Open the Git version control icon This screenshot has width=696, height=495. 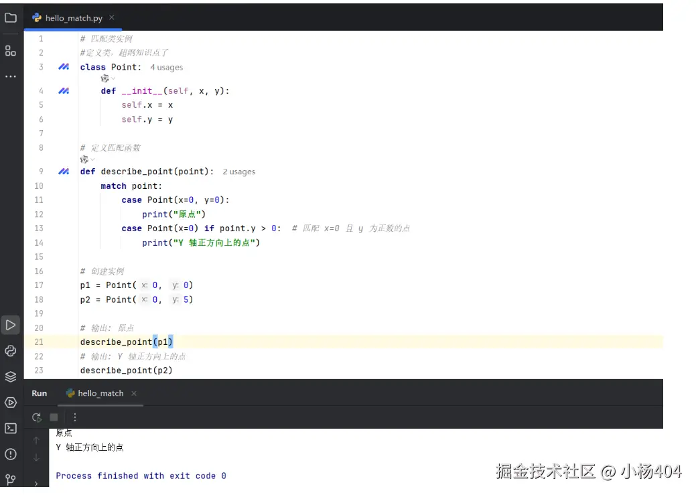coord(11,480)
